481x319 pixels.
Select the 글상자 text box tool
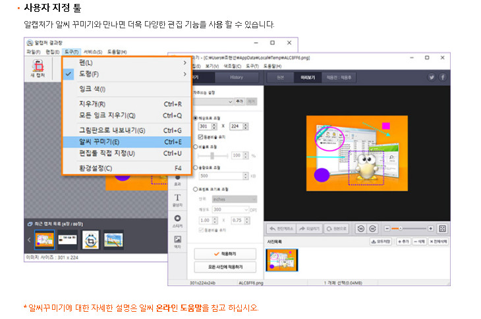(178, 200)
